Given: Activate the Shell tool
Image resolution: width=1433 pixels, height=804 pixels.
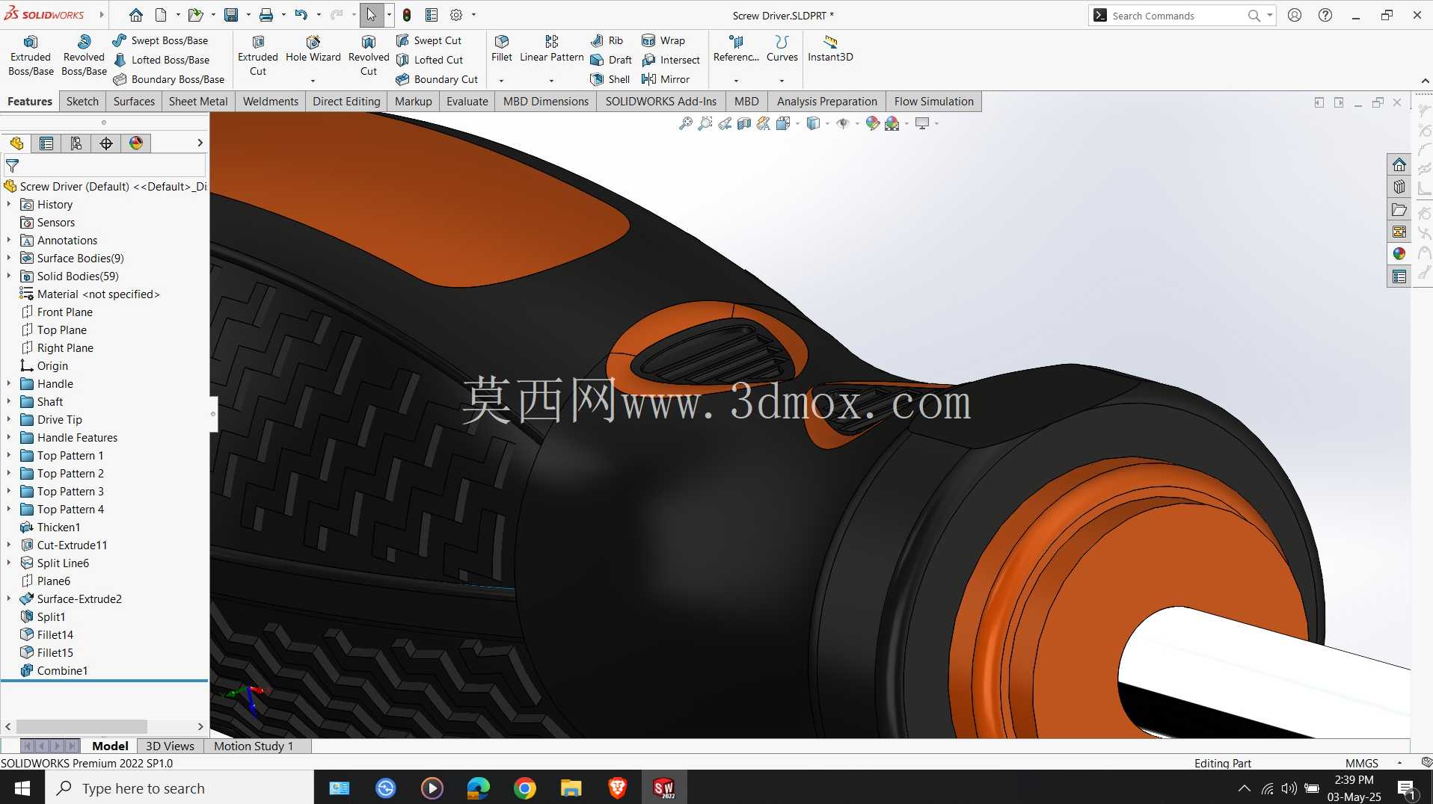Looking at the screenshot, I should [610, 79].
